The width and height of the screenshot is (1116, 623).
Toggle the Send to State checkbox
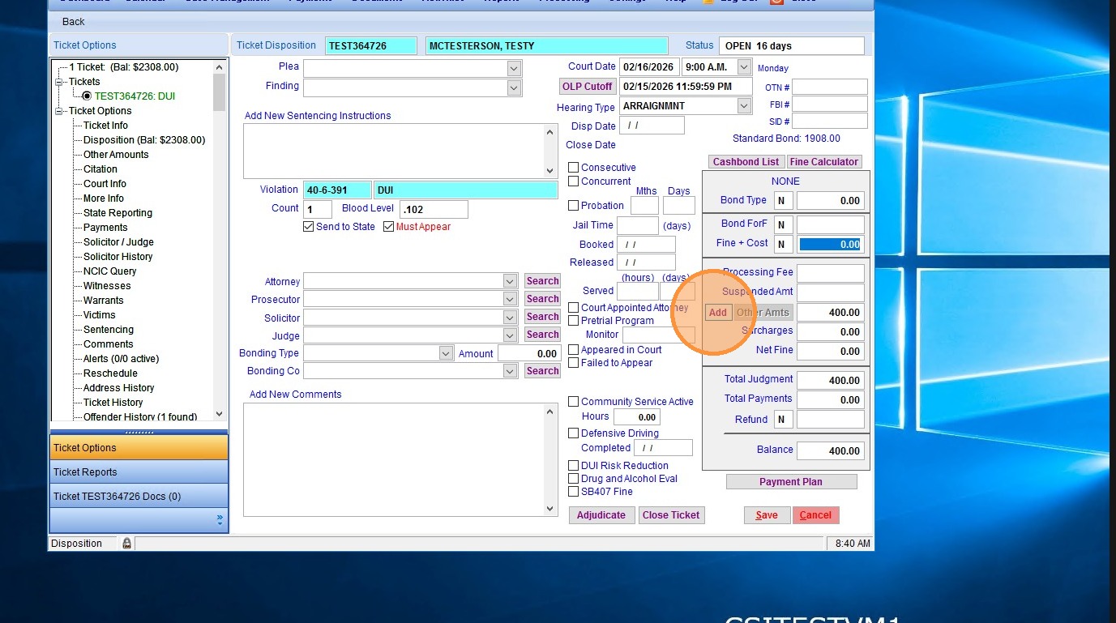[x=308, y=227]
